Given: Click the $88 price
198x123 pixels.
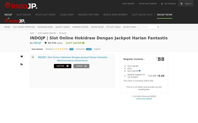Looking at the screenshot, I should (x=160, y=59).
